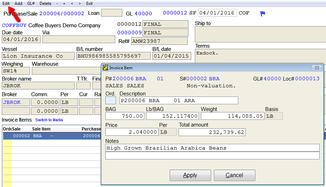Click the empty second Broker field

[16, 111]
